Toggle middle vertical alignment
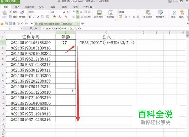 pos(77,12)
